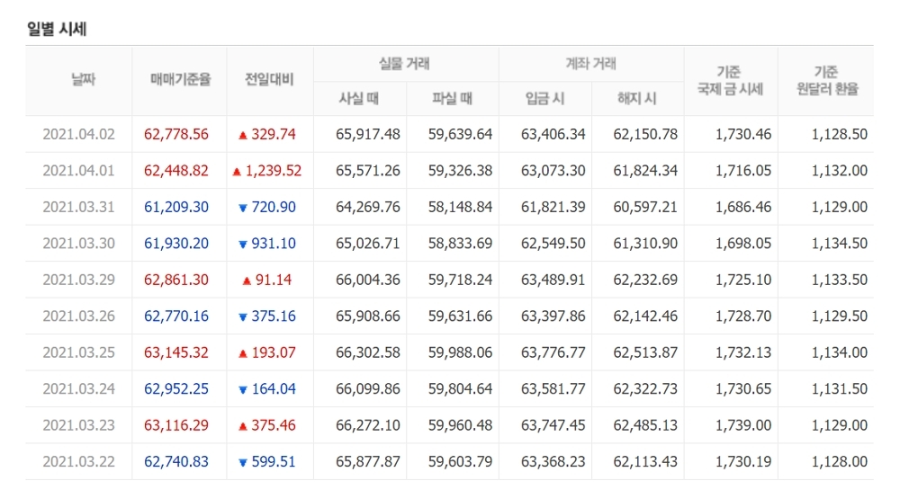900x490 pixels.
Task: Click the 기준 국제 금 시세 header
Action: click(x=730, y=80)
